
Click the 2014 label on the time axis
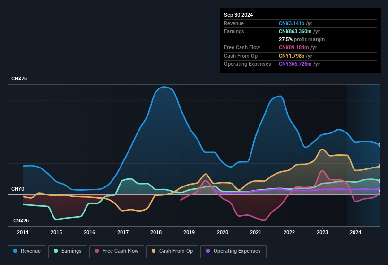(x=23, y=232)
